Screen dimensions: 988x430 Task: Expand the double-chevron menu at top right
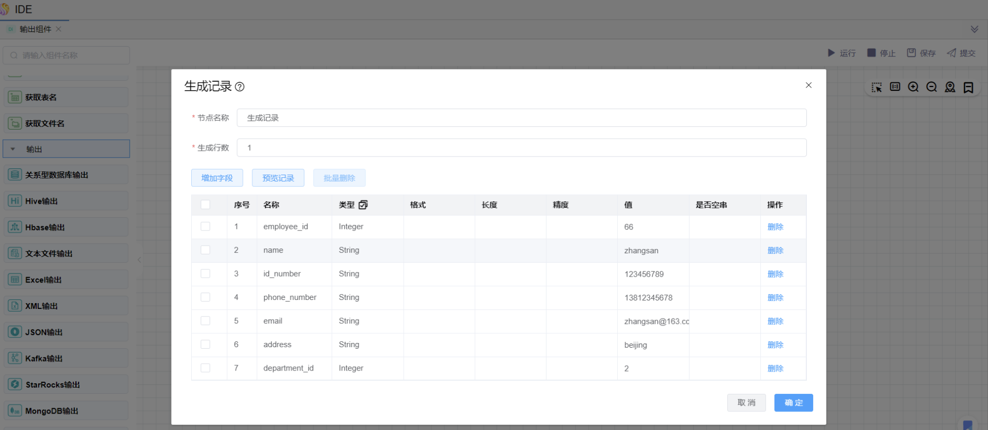coord(974,29)
